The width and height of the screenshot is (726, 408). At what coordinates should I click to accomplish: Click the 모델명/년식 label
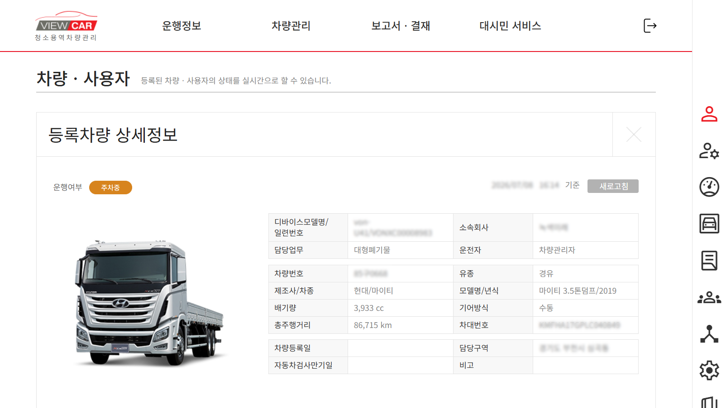pos(479,291)
